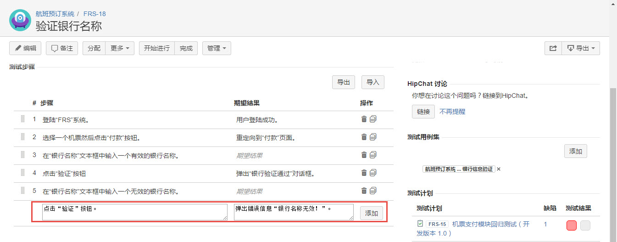Click the project avatar icon

[x=20, y=19]
